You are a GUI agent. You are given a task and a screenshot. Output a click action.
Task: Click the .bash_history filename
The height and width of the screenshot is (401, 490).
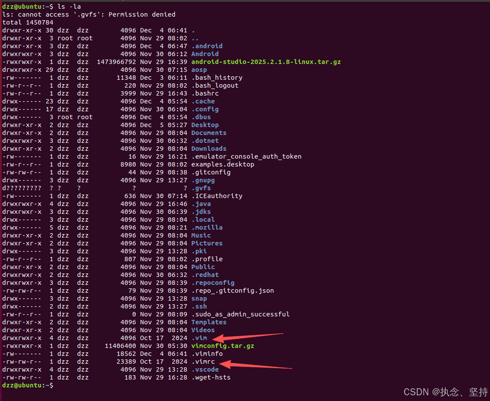click(x=217, y=78)
